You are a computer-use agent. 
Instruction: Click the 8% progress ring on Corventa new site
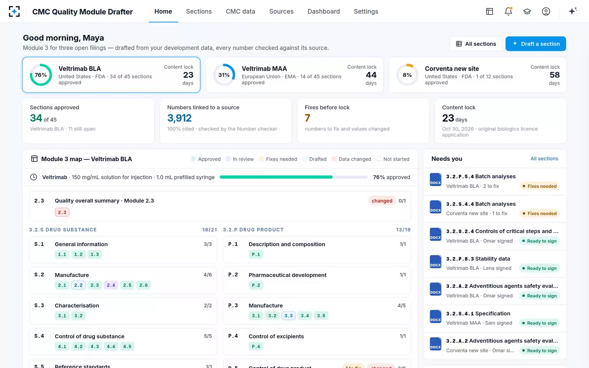[x=407, y=75]
